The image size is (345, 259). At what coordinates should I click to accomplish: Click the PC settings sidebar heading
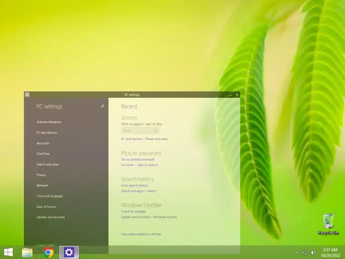(49, 106)
